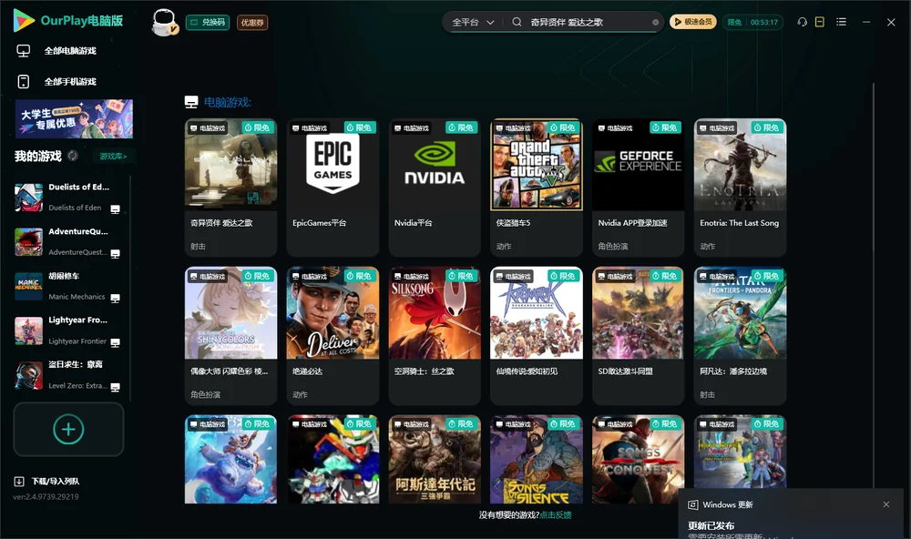Click the Windows 更新 notification icon
911x539 pixels.
click(692, 504)
